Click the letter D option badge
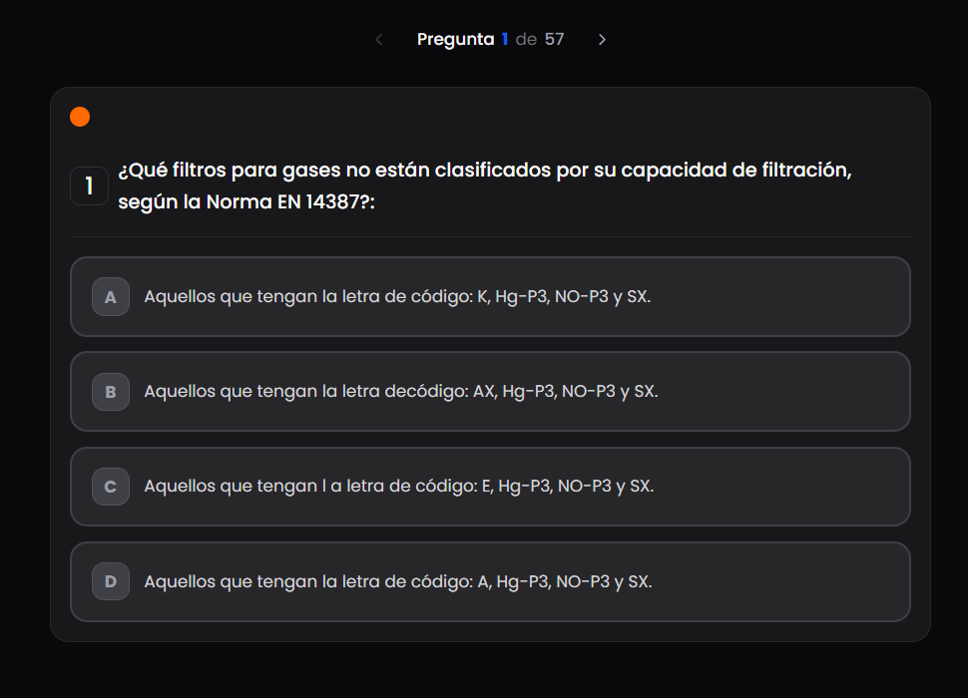 tap(111, 581)
